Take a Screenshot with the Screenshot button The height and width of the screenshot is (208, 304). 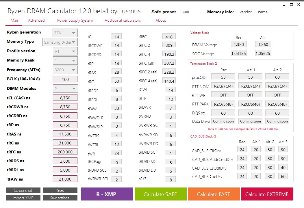(23, 190)
